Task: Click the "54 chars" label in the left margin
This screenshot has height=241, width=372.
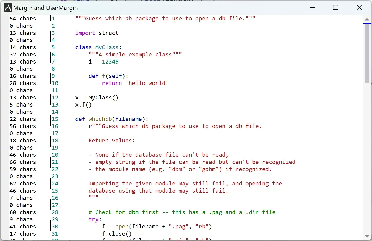Action: tap(23, 18)
